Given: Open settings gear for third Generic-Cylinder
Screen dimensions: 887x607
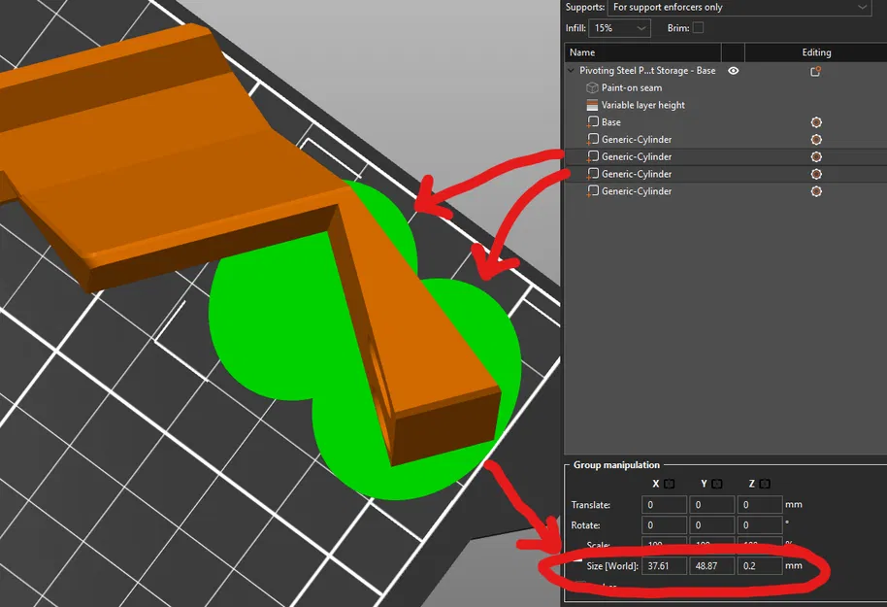Looking at the screenshot, I should (816, 175).
